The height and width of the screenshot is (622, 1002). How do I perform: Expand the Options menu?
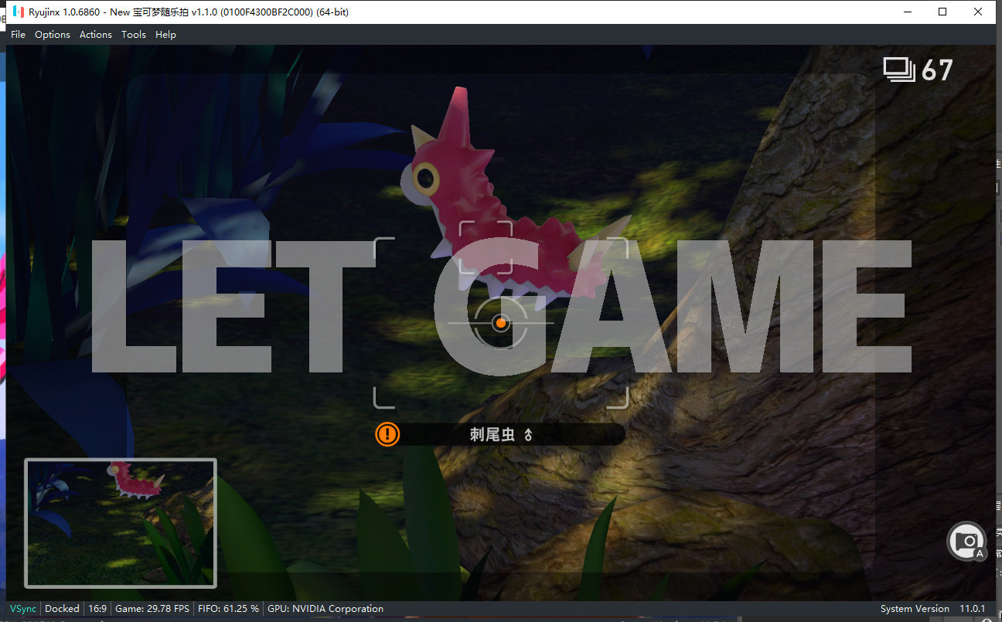pos(53,35)
